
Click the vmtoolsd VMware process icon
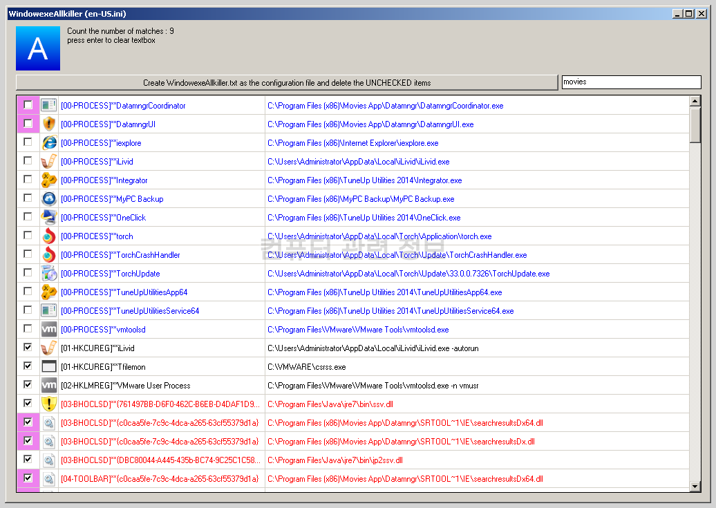49,330
